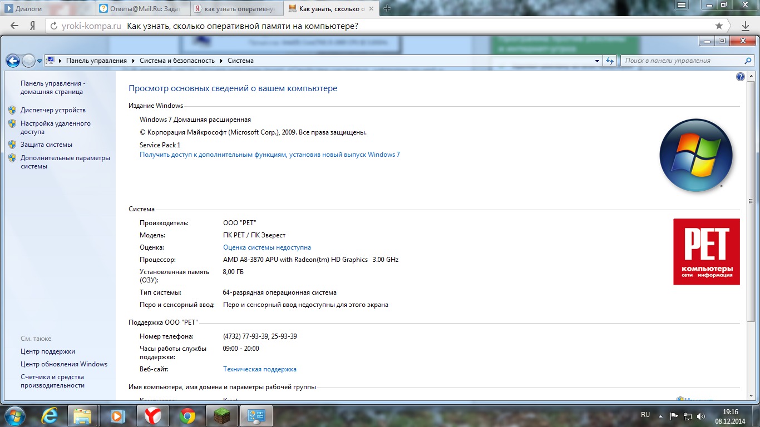Click 'Оценка системы недоступна' link
This screenshot has height=427, width=760.
click(x=267, y=247)
